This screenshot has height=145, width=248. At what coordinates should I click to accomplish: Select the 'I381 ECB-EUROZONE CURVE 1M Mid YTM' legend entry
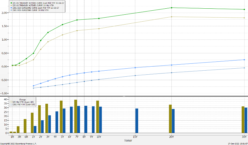tap(29, 10)
